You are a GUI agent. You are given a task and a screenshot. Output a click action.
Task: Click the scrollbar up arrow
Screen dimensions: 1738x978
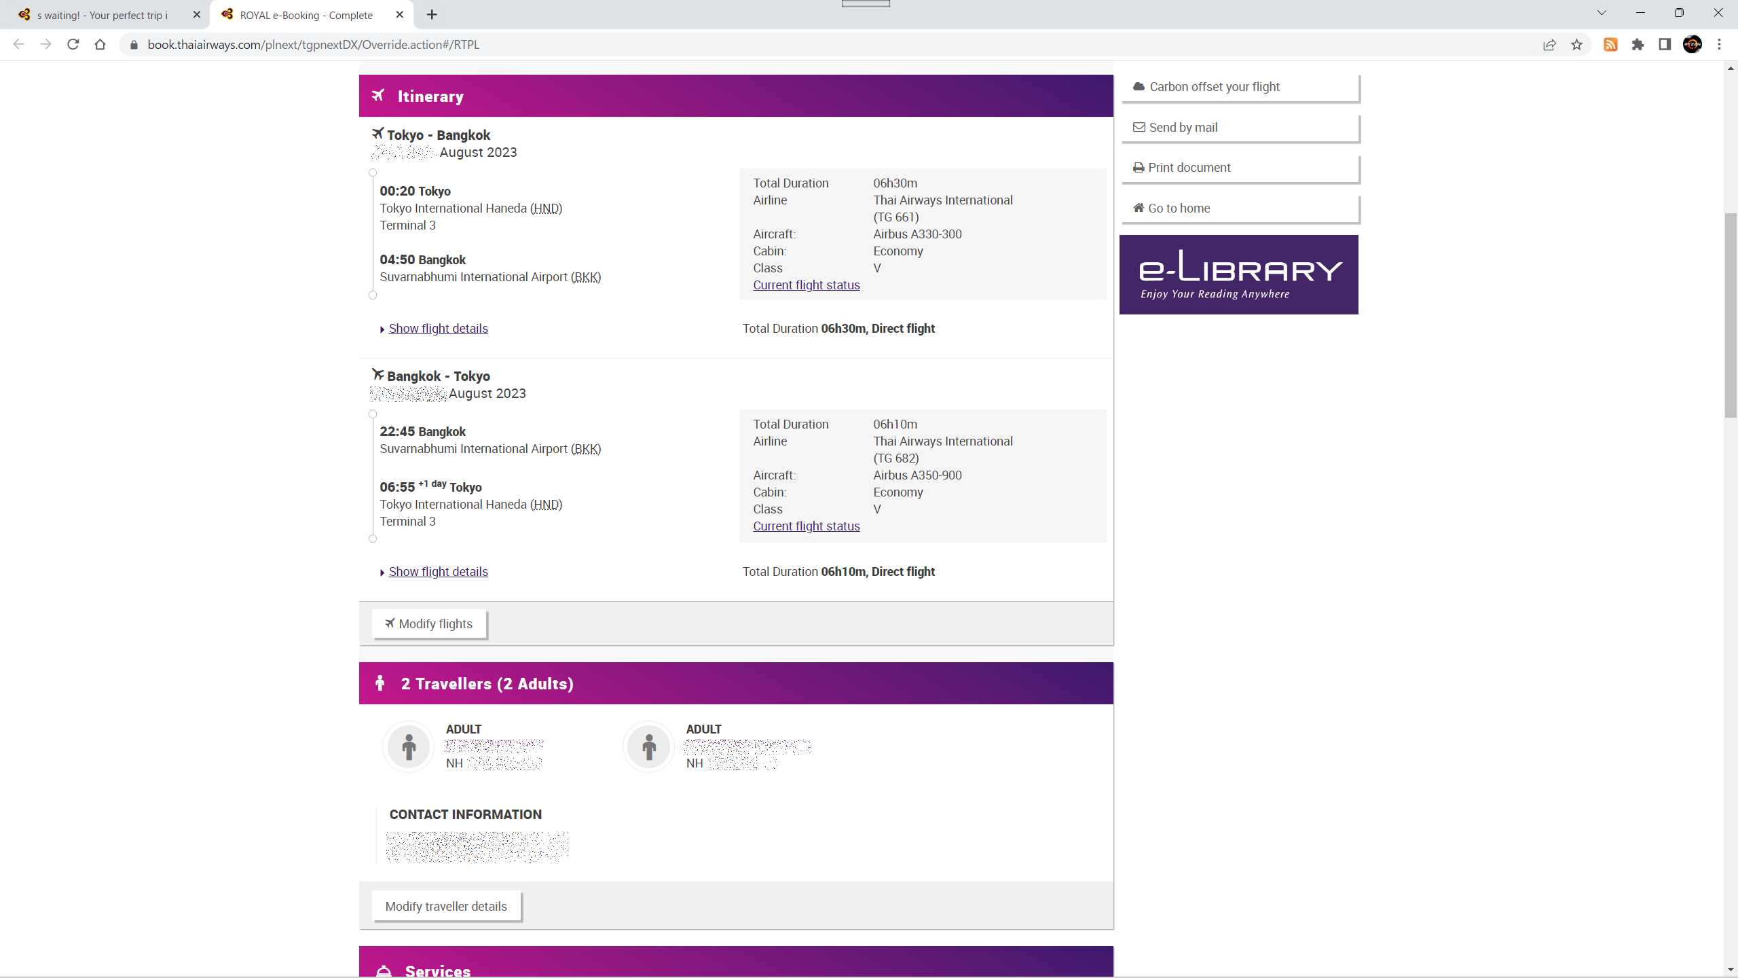(1731, 68)
